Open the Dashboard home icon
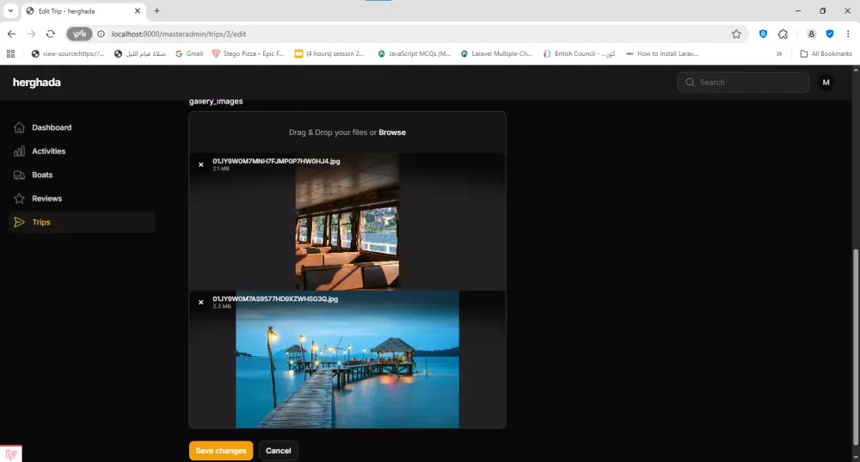This screenshot has height=462, width=860. click(19, 127)
